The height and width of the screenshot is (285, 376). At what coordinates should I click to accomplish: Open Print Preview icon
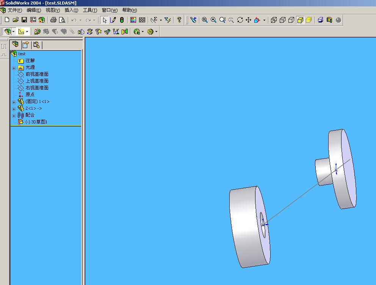click(62, 20)
